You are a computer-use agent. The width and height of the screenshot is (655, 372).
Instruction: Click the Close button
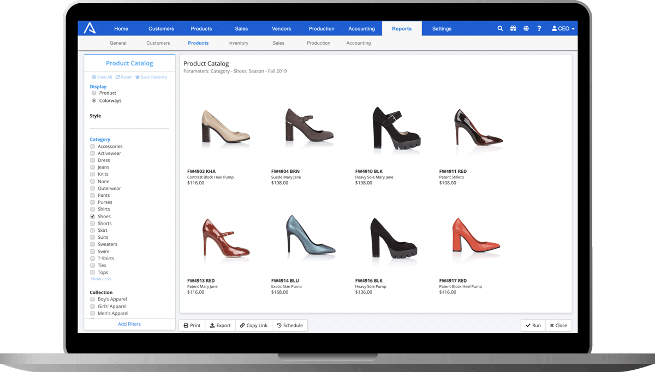coord(558,326)
